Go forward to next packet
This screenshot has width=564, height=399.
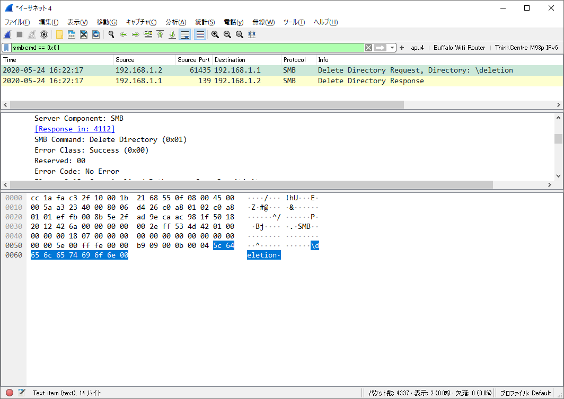click(136, 34)
